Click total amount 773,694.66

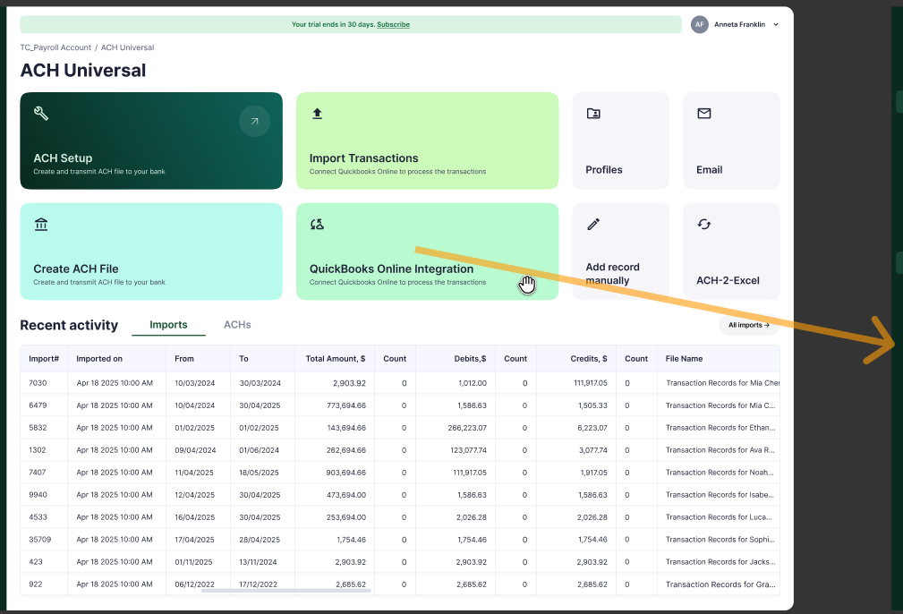(346, 405)
